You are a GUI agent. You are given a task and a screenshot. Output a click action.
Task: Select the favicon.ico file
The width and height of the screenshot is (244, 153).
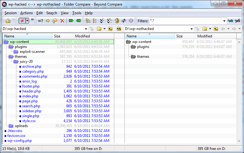pyautogui.click(x=16, y=136)
